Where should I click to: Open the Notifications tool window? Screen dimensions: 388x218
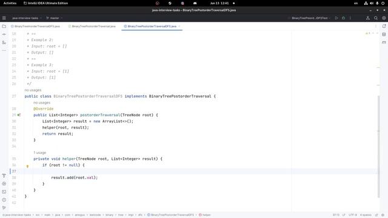[384, 26]
